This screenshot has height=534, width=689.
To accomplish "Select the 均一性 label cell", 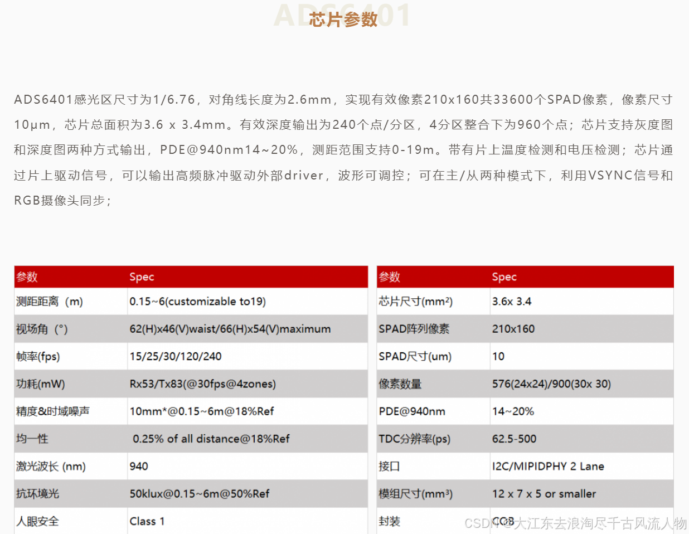I will click(x=71, y=439).
